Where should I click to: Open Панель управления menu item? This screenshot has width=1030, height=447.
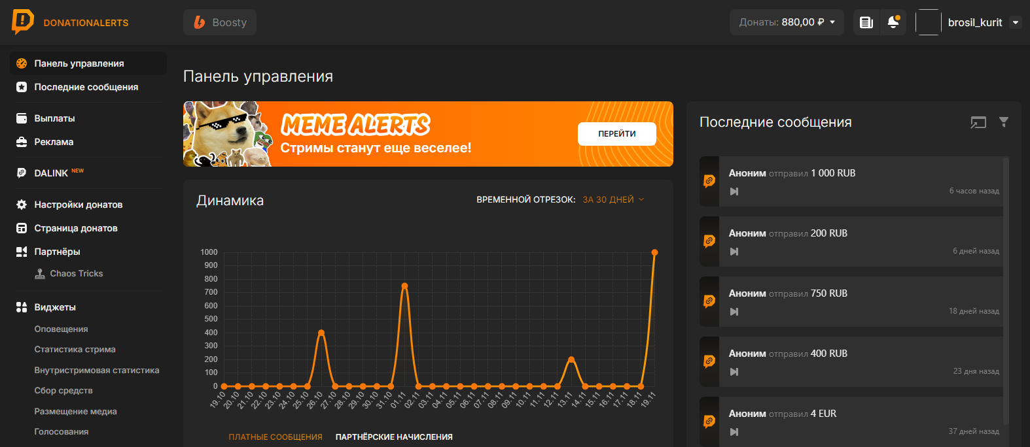tap(88, 63)
